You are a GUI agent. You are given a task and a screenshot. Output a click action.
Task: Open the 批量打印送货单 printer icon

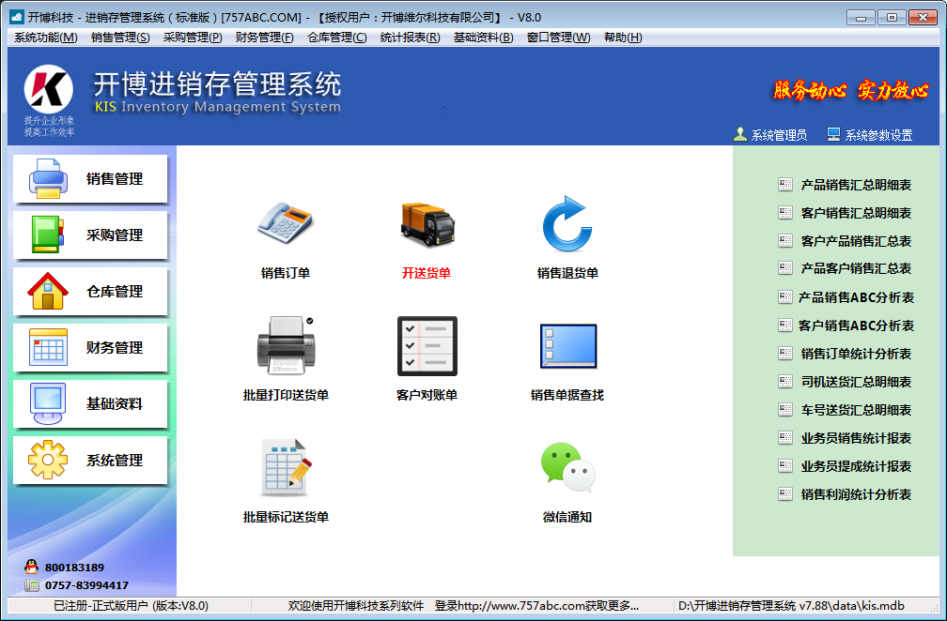[286, 345]
